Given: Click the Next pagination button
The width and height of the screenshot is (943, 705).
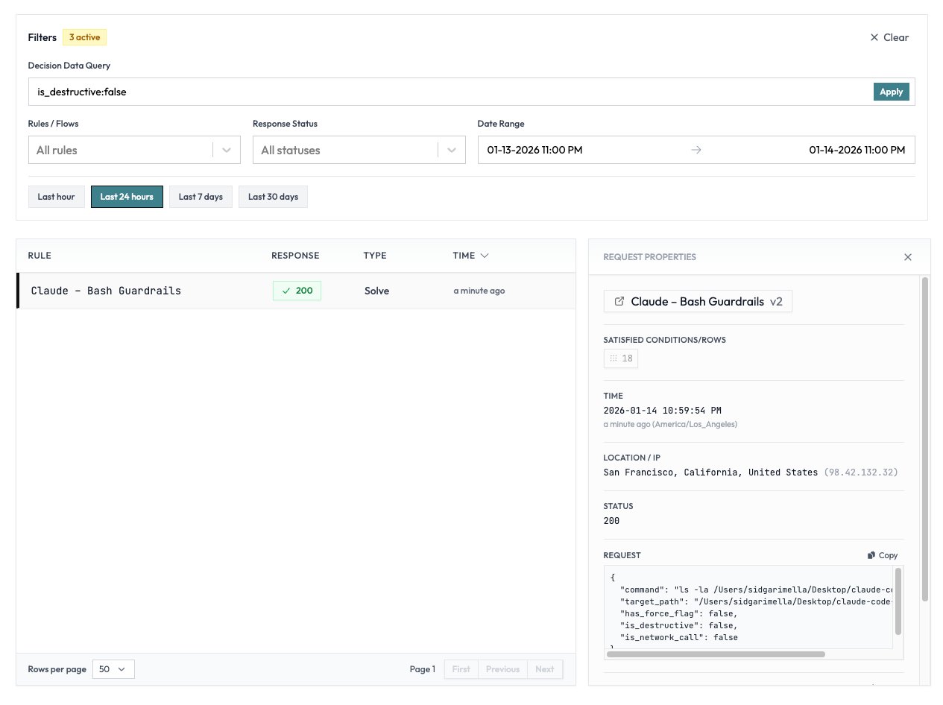Looking at the screenshot, I should 545,668.
